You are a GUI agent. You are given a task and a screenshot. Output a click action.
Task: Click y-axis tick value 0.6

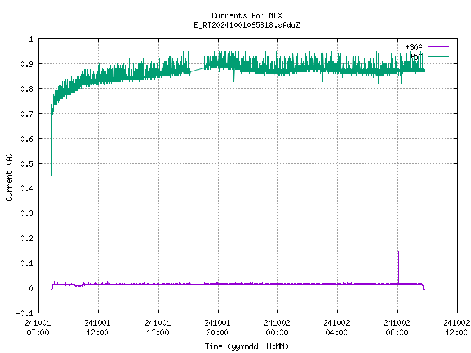pos(26,139)
